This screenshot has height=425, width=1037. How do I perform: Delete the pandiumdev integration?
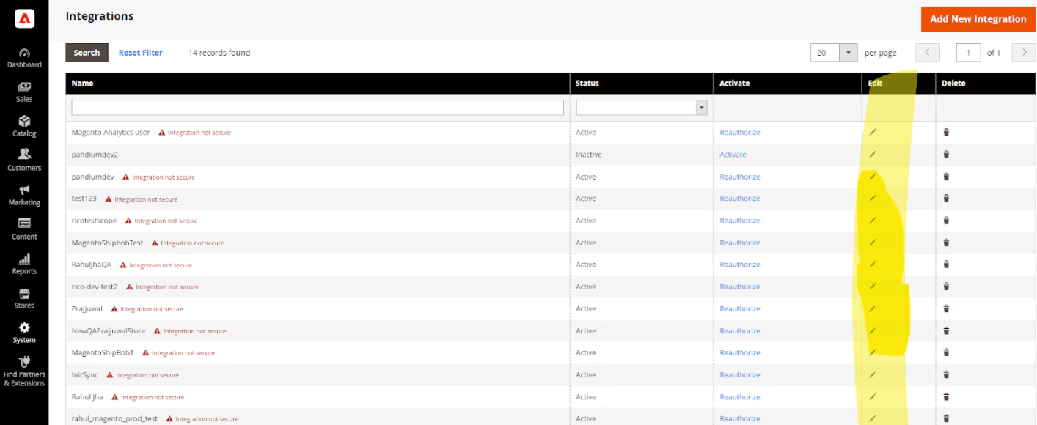946,177
